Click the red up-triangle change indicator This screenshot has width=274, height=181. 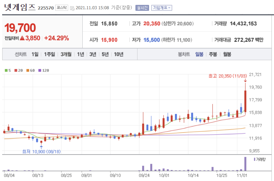tap(22, 38)
